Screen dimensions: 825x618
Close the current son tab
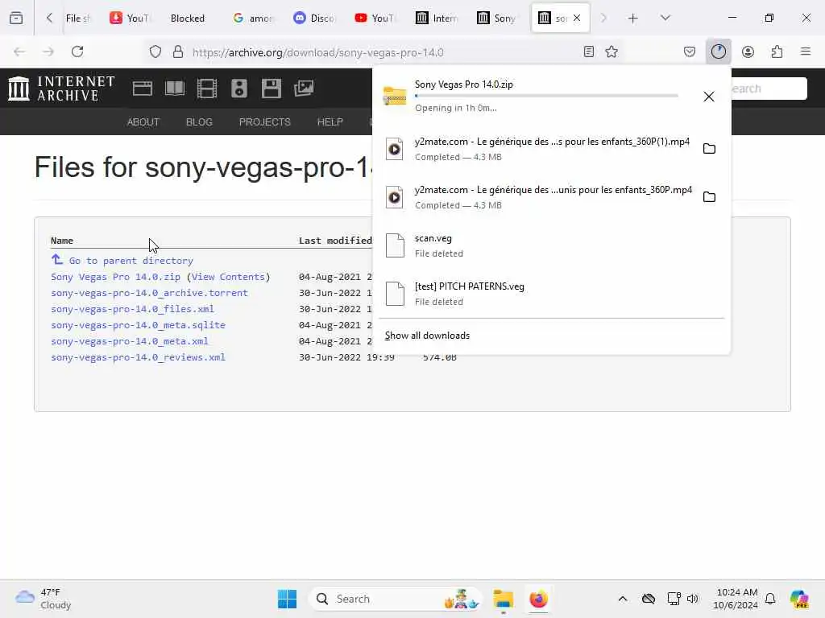click(577, 18)
